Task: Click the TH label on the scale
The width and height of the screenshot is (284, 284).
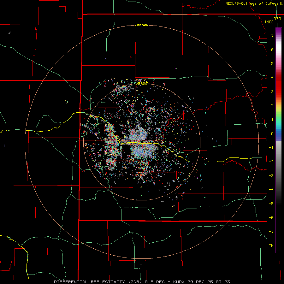Action: pyautogui.click(x=271, y=246)
